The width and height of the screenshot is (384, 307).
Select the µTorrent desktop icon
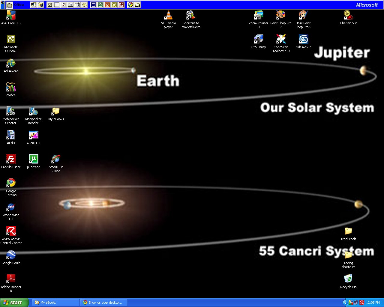coord(33,159)
